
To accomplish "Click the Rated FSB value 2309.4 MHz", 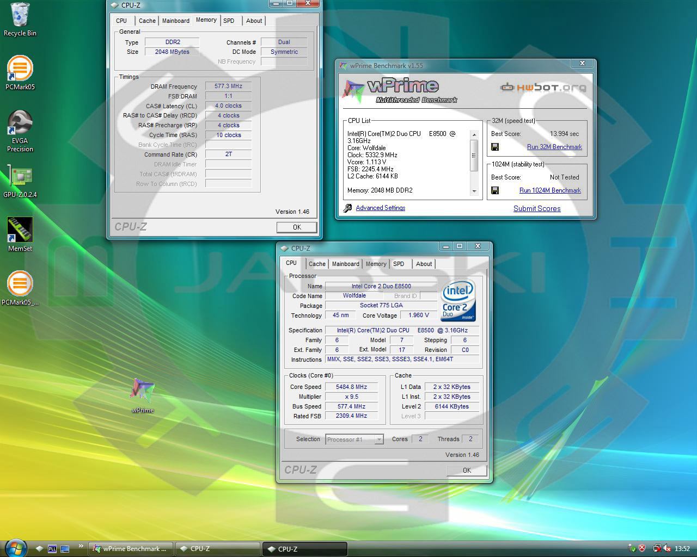I will click(x=351, y=416).
